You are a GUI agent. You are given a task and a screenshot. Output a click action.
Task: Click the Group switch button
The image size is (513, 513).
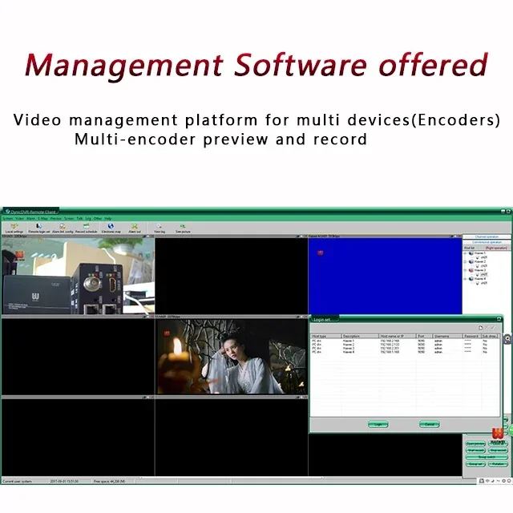487,457
